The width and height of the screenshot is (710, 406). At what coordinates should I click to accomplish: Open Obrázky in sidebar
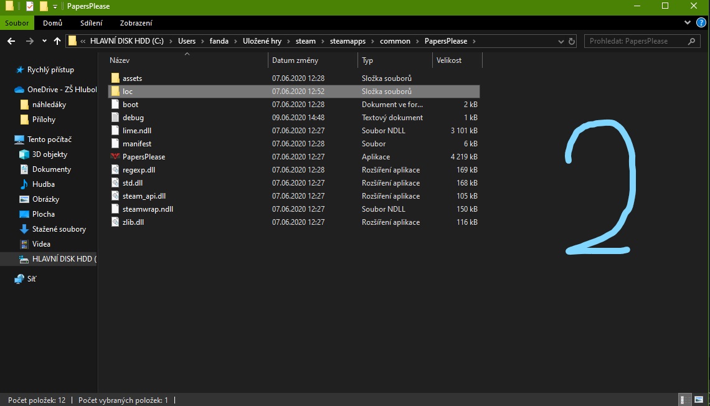point(45,199)
